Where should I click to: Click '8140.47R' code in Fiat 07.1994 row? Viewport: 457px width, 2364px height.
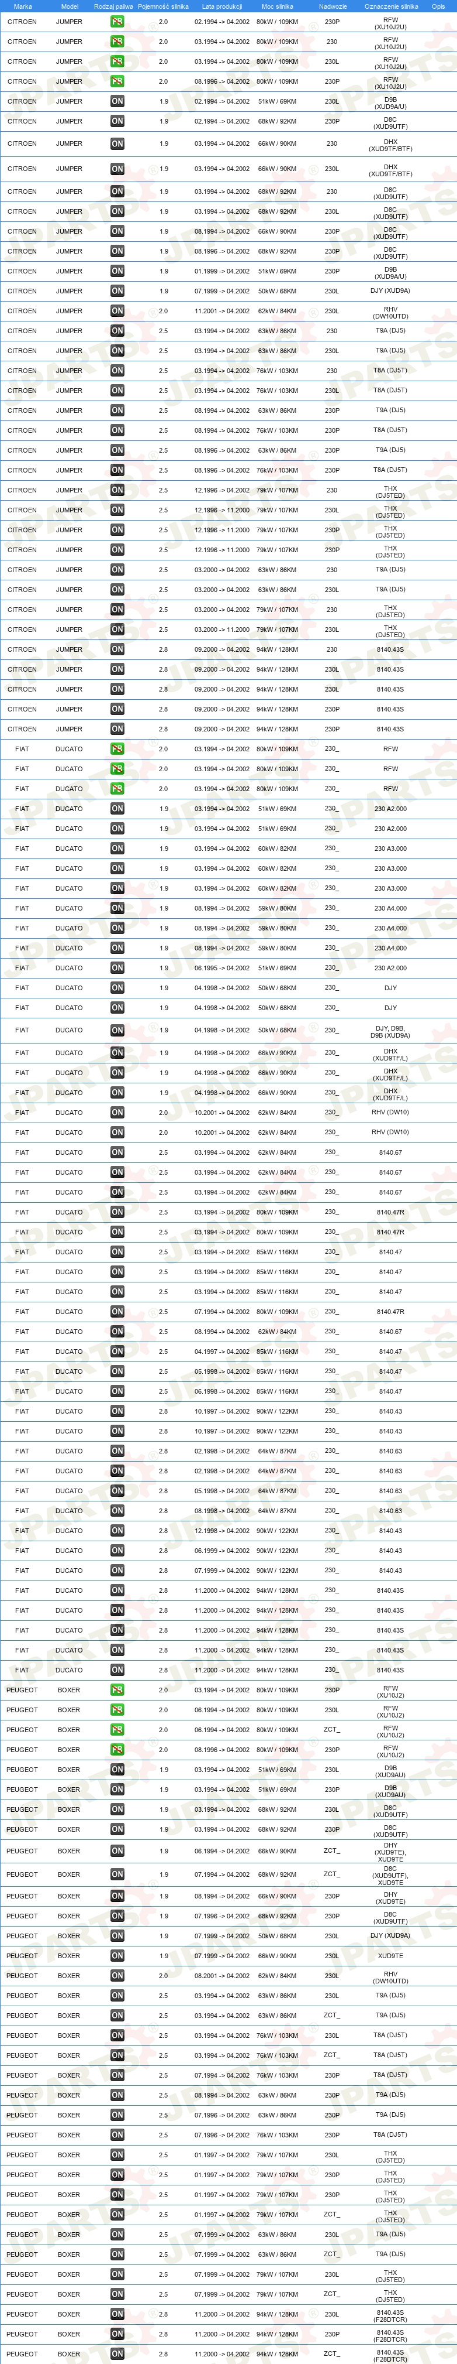coord(391,1312)
